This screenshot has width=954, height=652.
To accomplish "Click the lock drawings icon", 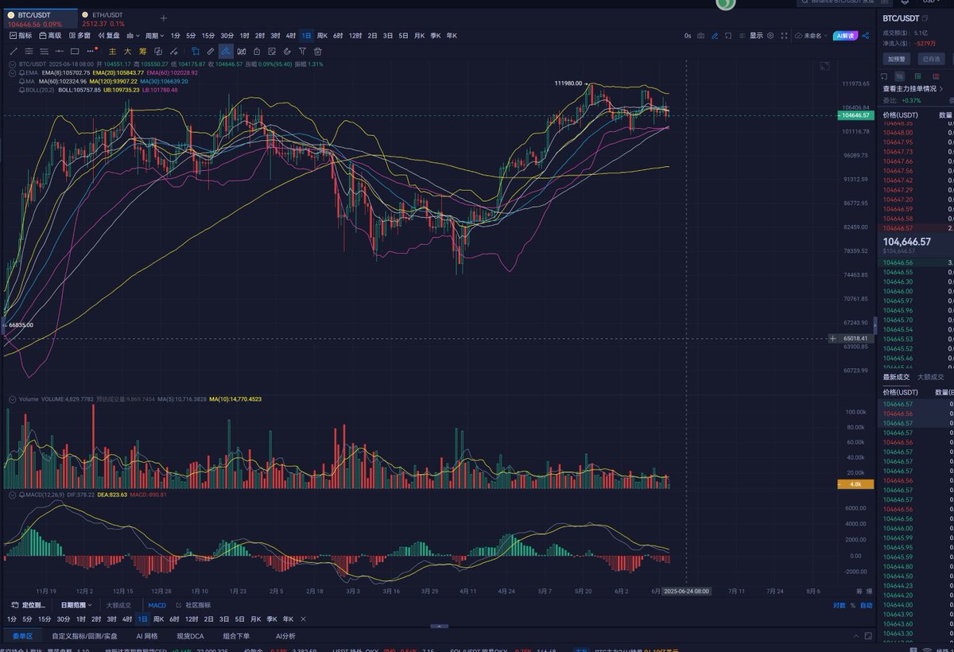I will tap(257, 52).
